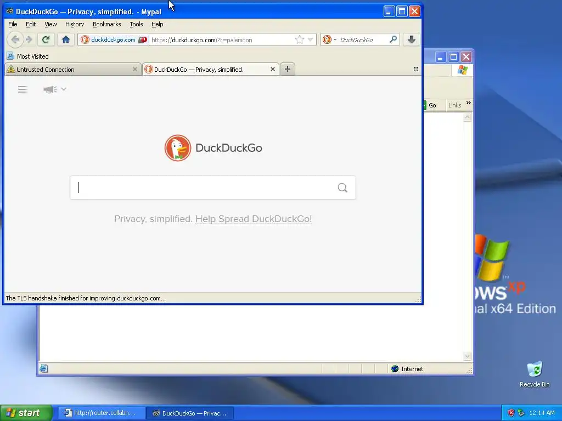The width and height of the screenshot is (562, 421).
Task: Go back using the Back arrow button
Action: pos(15,39)
